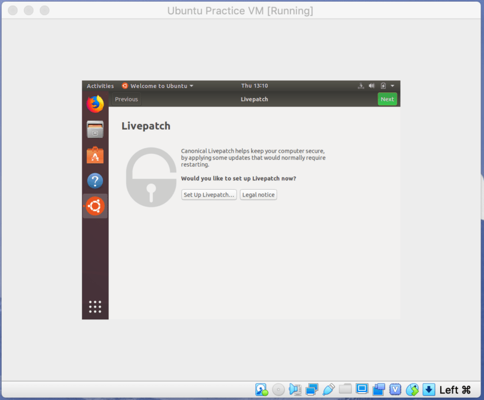The image size is (484, 400).
Task: Click VirtualBox network adapter icon
Action: (x=312, y=390)
